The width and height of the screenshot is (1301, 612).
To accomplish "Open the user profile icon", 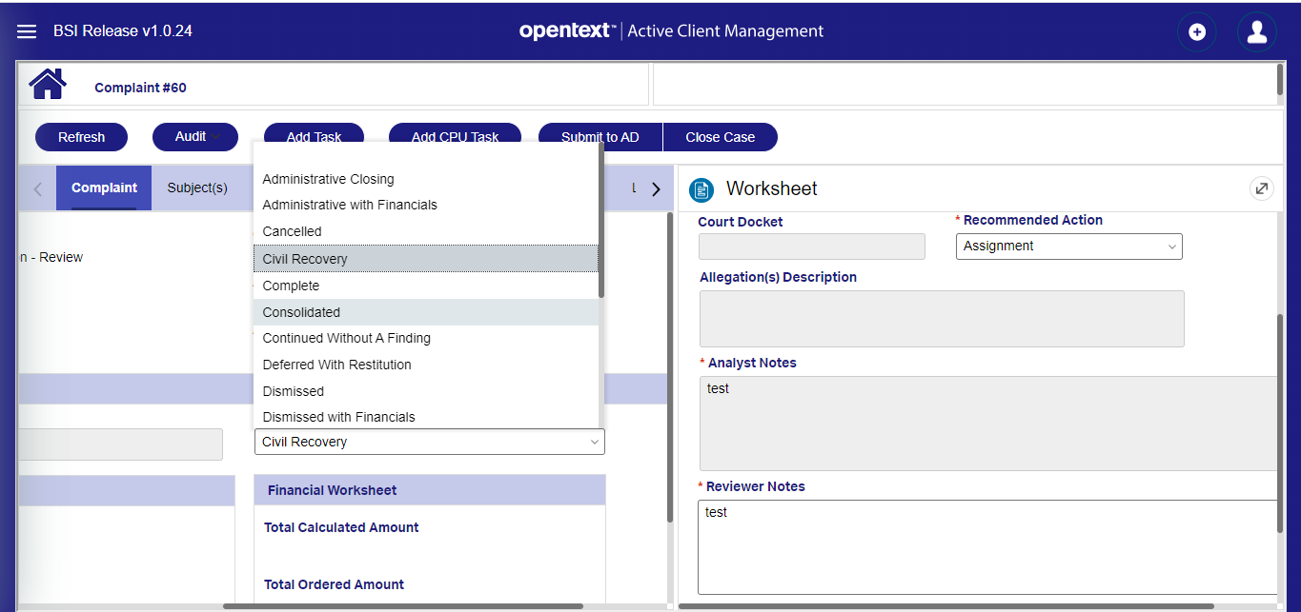I will 1256,31.
